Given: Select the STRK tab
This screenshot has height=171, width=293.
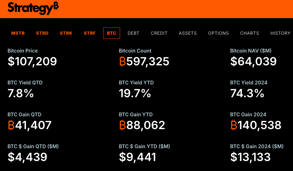Looking at the screenshot, I should coord(66,33).
